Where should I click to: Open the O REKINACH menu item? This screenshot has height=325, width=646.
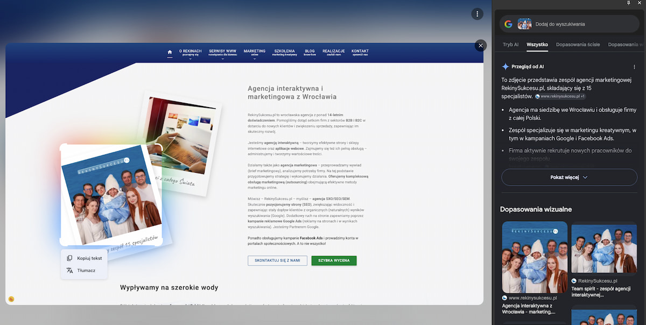(x=191, y=52)
